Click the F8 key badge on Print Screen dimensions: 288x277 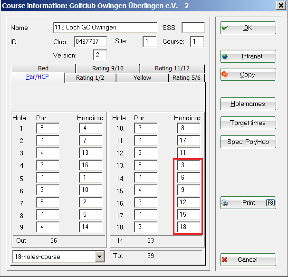coord(270,203)
